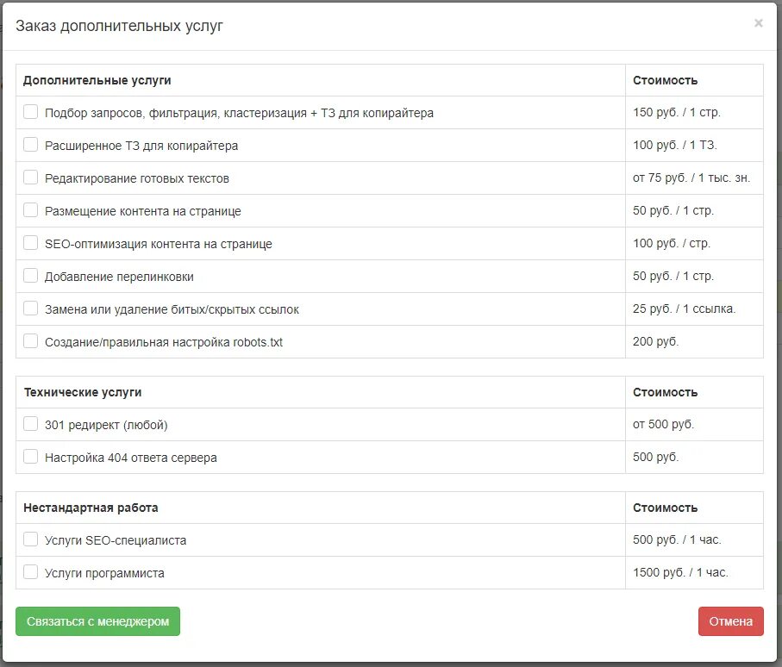Click price '50 руб. / 1 стр.' for Размещение контента

coord(673,210)
